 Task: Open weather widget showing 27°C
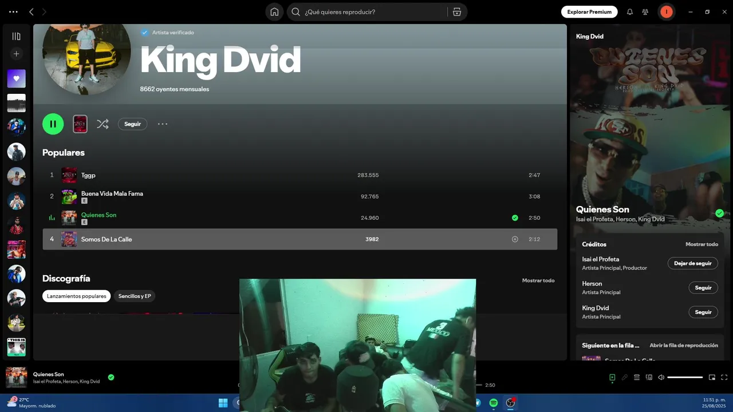coord(31,403)
